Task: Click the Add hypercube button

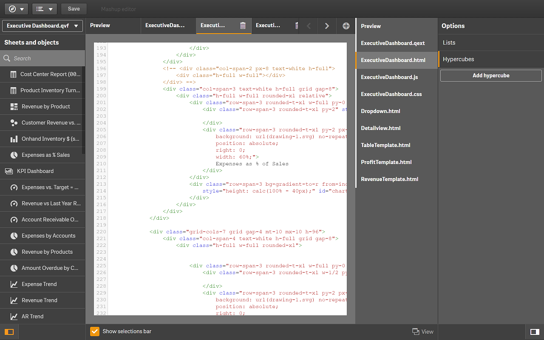Action: pos(490,75)
